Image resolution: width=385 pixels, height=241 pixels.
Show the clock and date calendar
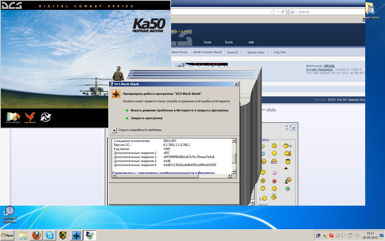(x=370, y=235)
